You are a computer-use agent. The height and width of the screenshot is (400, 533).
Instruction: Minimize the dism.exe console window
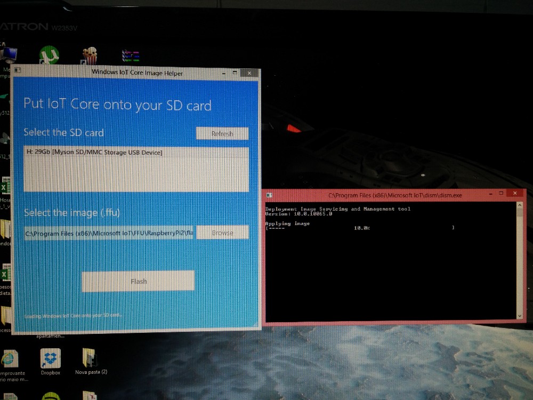pyautogui.click(x=490, y=194)
